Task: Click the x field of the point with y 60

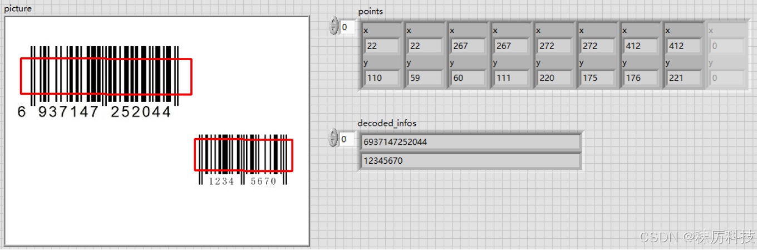Action: [x=469, y=46]
